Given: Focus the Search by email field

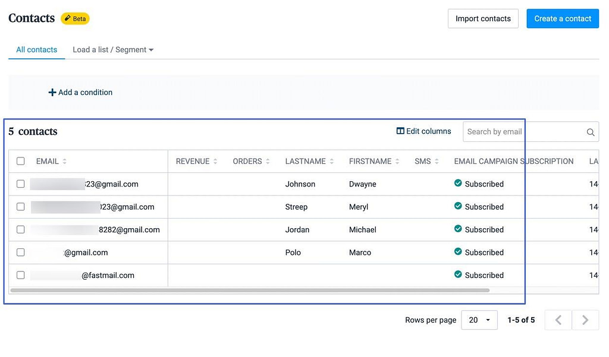Looking at the screenshot, I should [x=522, y=132].
